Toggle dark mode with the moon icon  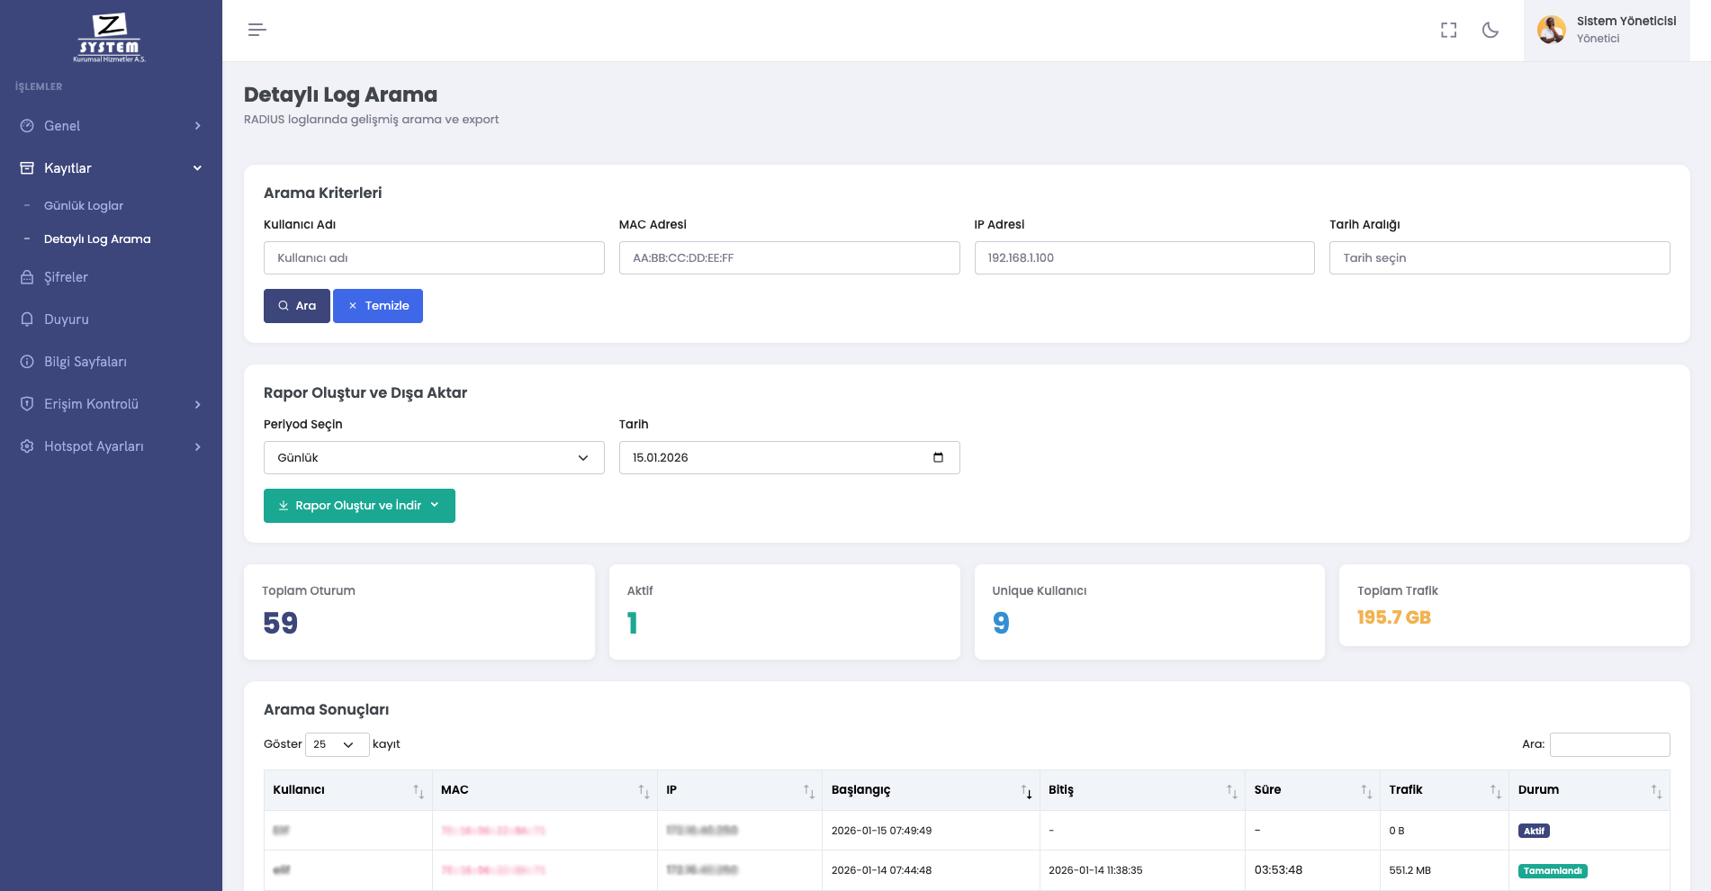point(1490,31)
